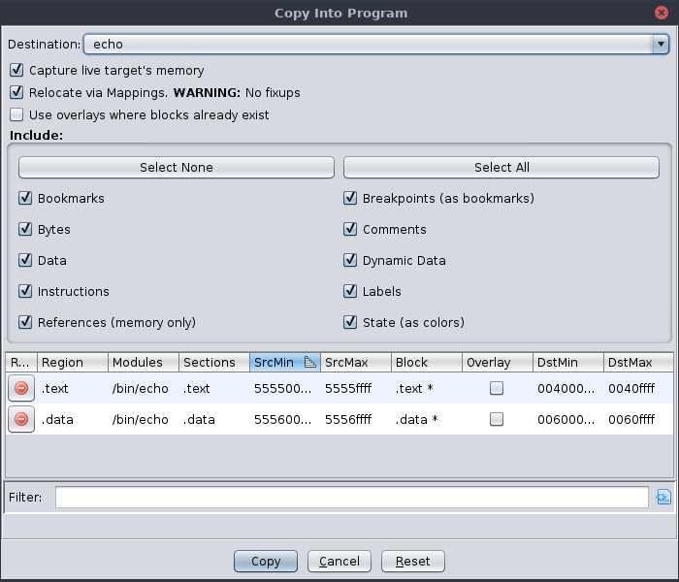Click the remove icon for .text row

click(x=21, y=388)
